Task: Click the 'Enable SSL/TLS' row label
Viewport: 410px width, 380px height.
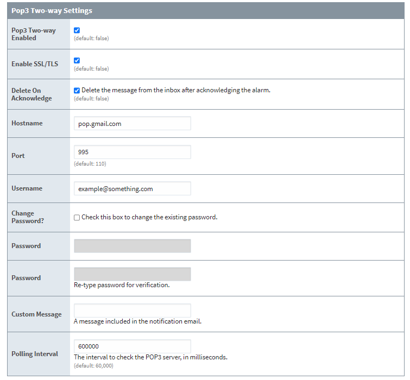Action: 35,64
